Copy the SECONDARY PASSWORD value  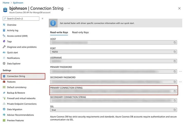click(175, 82)
